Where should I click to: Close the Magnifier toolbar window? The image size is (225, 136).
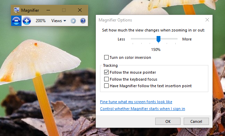tap(80, 10)
